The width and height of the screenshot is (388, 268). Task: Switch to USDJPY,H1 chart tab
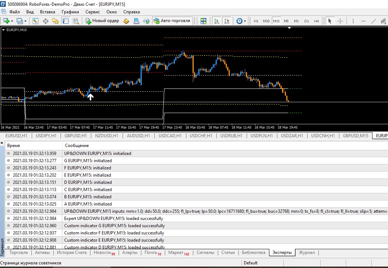pyautogui.click(x=46, y=135)
